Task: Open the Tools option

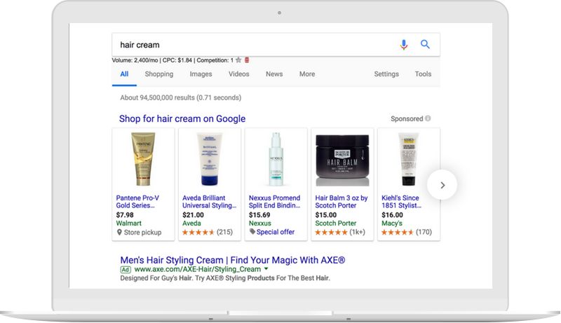Action: 423,74
